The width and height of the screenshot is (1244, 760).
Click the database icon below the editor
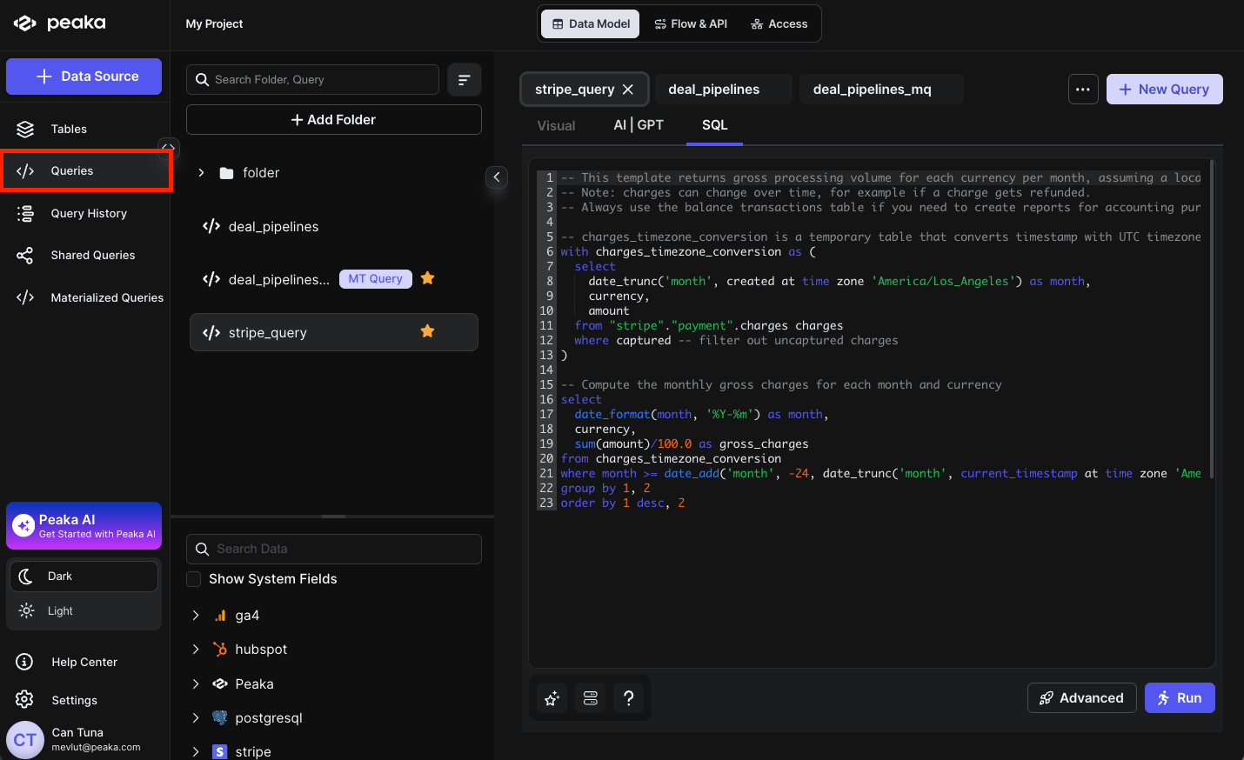(590, 698)
